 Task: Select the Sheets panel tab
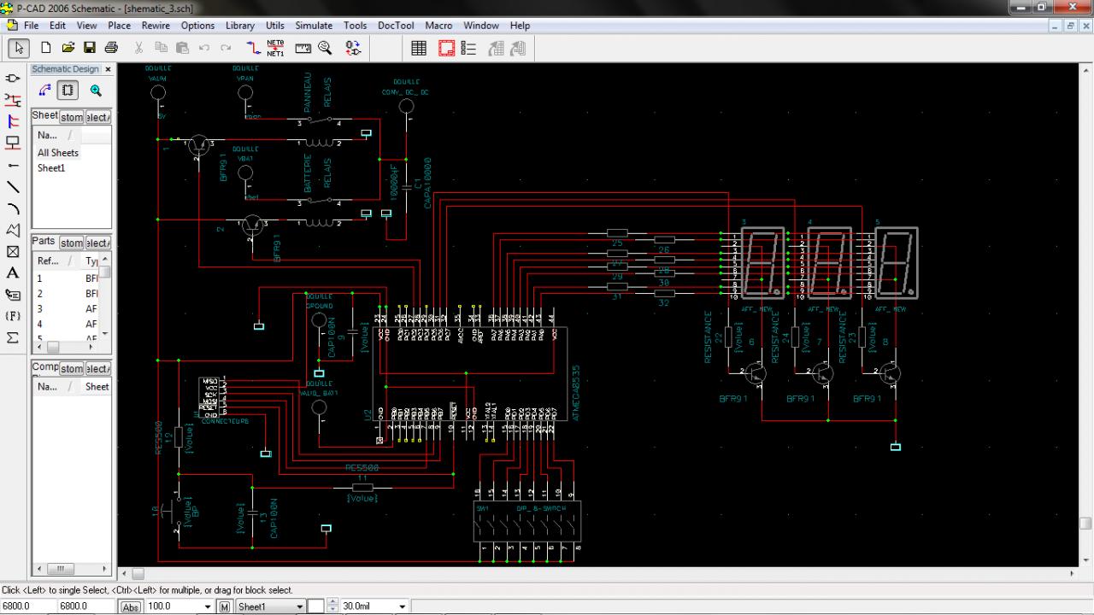coord(44,115)
